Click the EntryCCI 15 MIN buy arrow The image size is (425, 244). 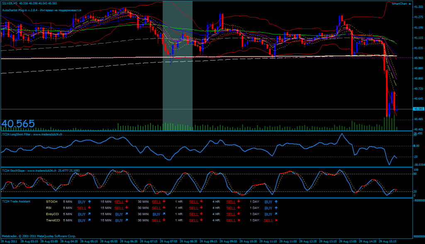(x=127, y=214)
